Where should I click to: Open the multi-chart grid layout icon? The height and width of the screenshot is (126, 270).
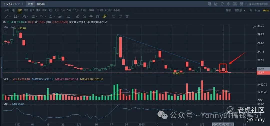point(241,4)
